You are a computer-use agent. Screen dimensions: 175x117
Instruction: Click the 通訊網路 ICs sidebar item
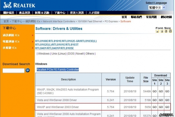click(11, 35)
